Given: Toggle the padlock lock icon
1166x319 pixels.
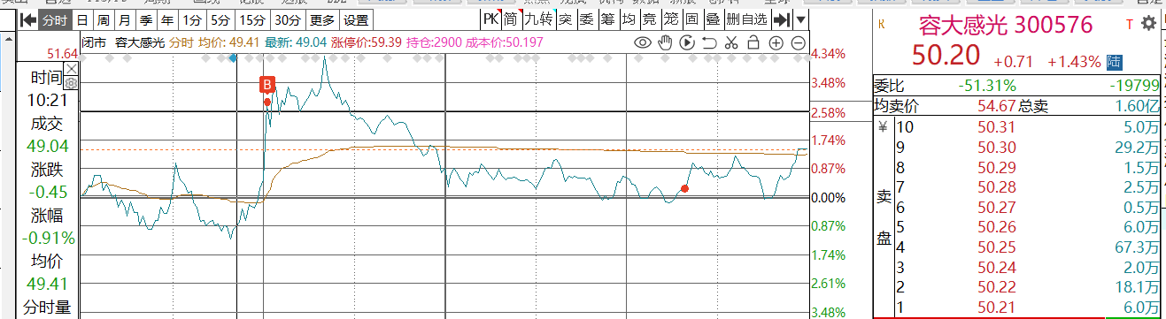Looking at the screenshot, I should 753,42.
